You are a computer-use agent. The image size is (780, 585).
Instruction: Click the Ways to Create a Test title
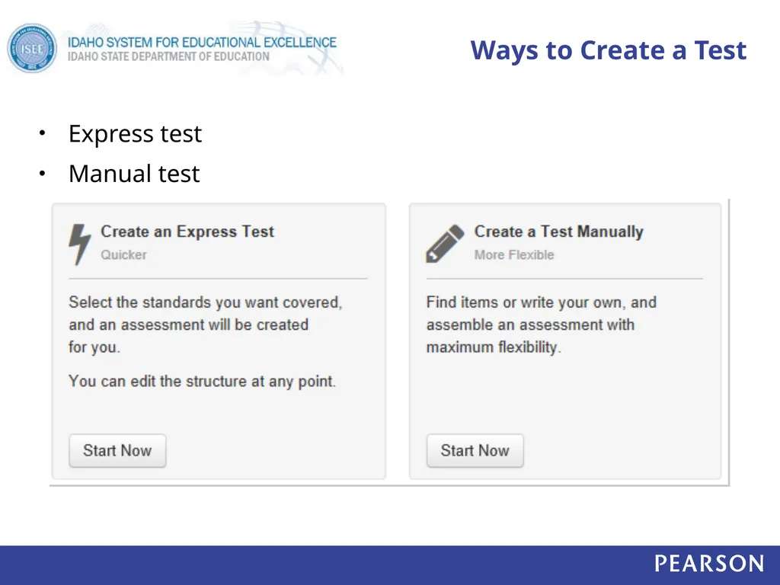[608, 50]
